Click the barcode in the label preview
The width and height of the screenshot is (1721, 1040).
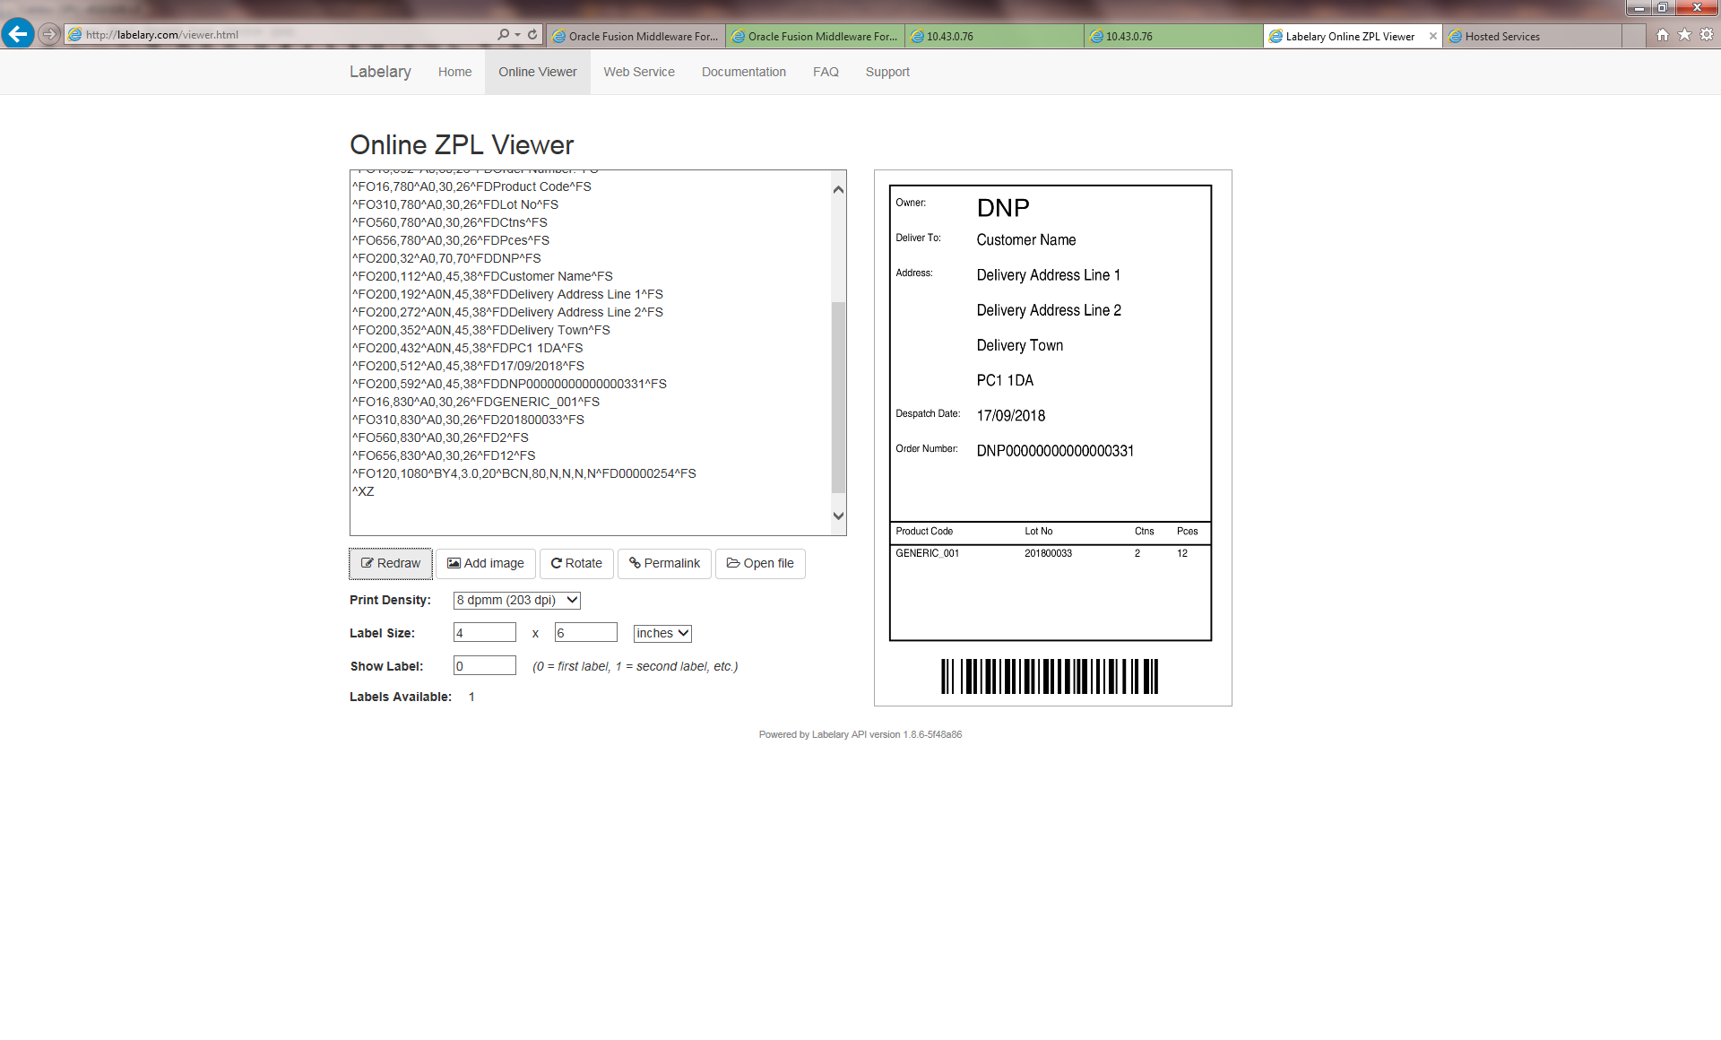[1050, 676]
